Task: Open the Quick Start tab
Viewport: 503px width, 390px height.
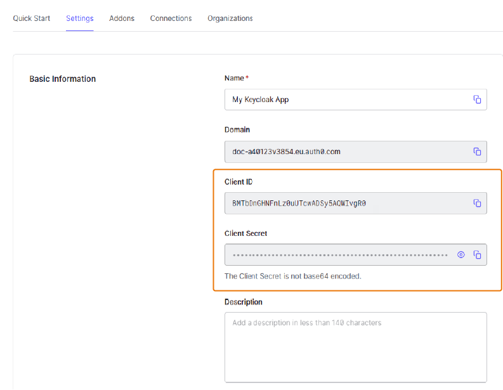Action: [32, 18]
